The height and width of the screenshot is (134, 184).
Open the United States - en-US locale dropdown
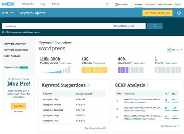click(129, 26)
